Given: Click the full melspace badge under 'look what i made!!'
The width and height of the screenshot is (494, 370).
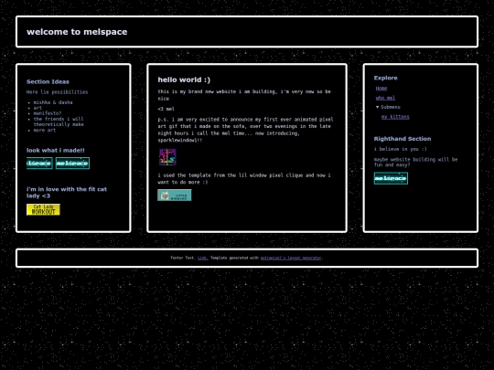Looking at the screenshot, I should [x=72, y=163].
